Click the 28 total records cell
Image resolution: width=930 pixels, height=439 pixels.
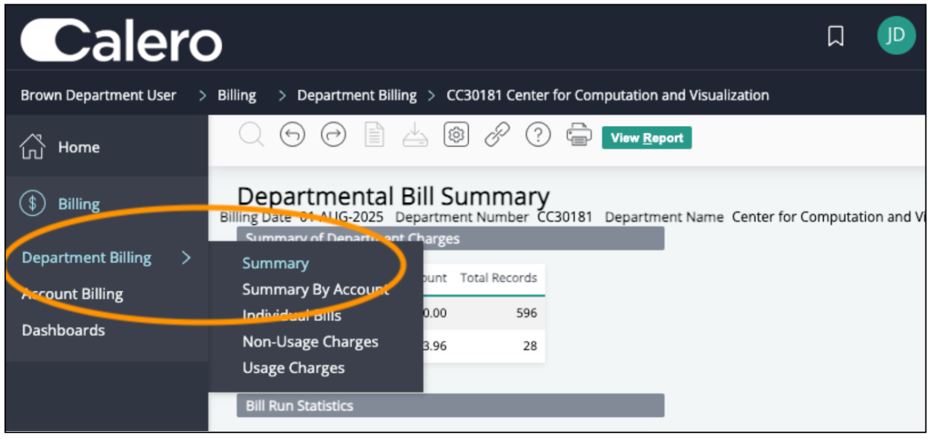(x=530, y=345)
